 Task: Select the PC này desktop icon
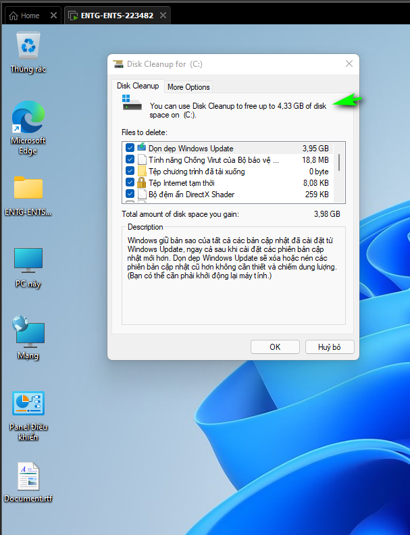pyautogui.click(x=28, y=260)
